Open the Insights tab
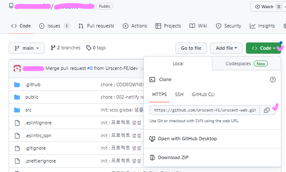The image size is (286, 172). pos(262,26)
